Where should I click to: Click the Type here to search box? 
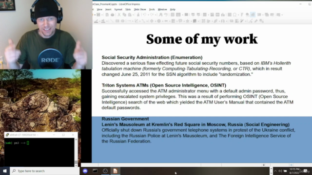tap(44, 171)
